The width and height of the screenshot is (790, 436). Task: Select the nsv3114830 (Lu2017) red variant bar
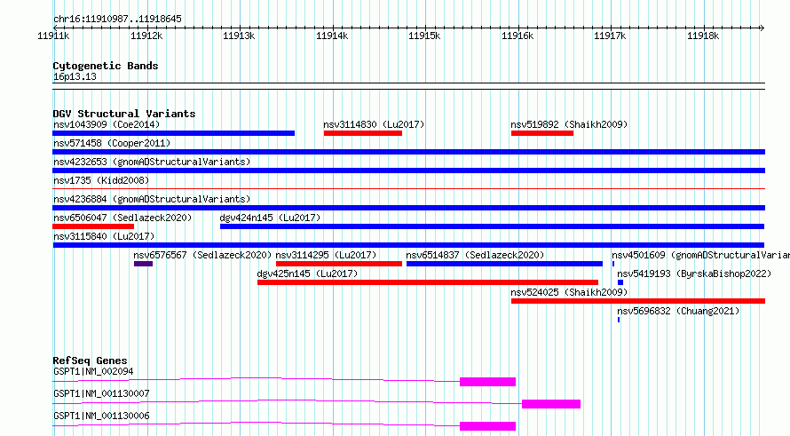tap(363, 133)
